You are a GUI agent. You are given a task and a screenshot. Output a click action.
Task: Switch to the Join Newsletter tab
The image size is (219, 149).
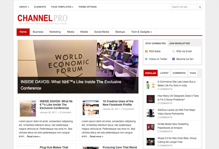tap(179, 43)
